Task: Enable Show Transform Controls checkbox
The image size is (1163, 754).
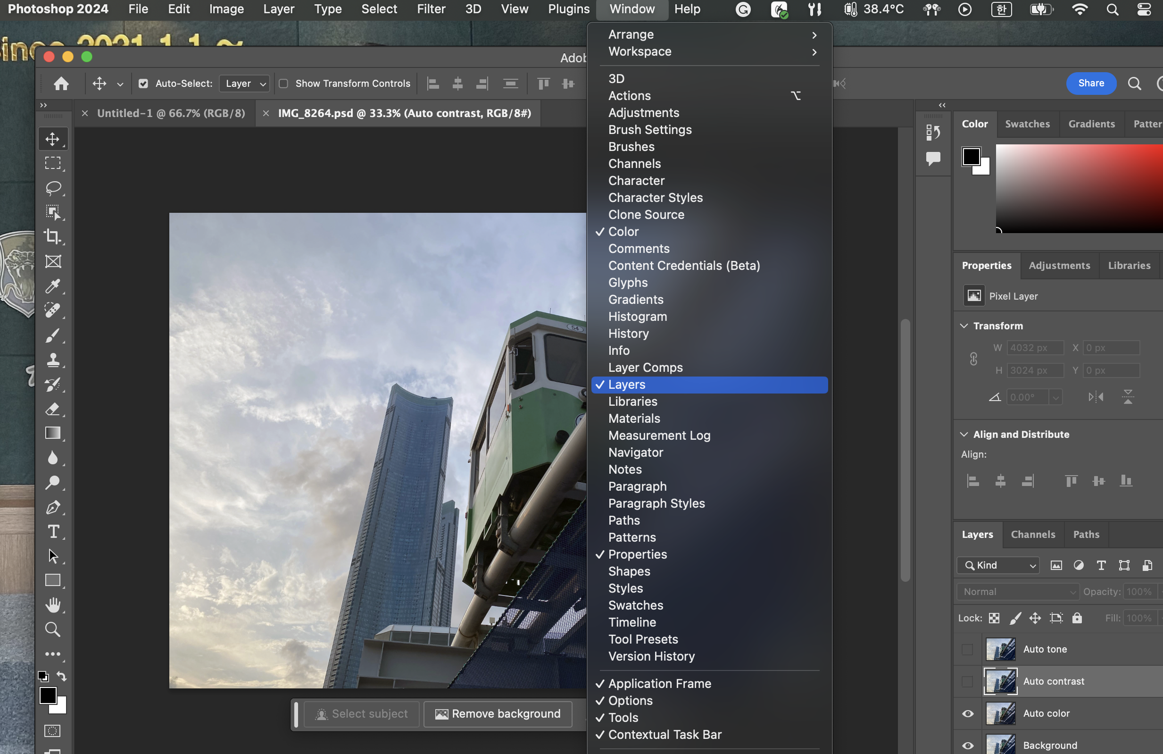Action: (x=283, y=84)
